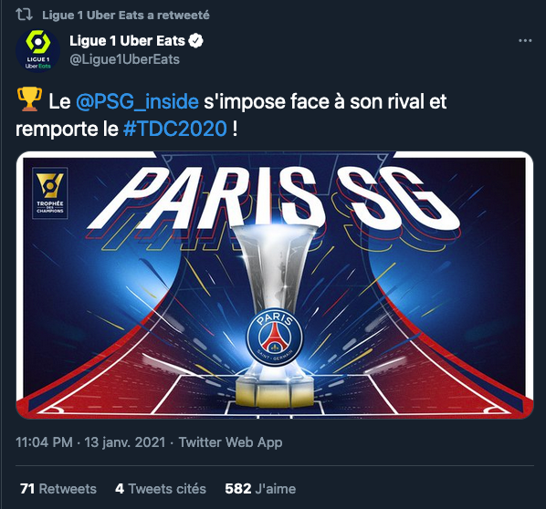View the 4 Tweets cités list
Viewport: 546px width, 509px height.
(x=161, y=489)
